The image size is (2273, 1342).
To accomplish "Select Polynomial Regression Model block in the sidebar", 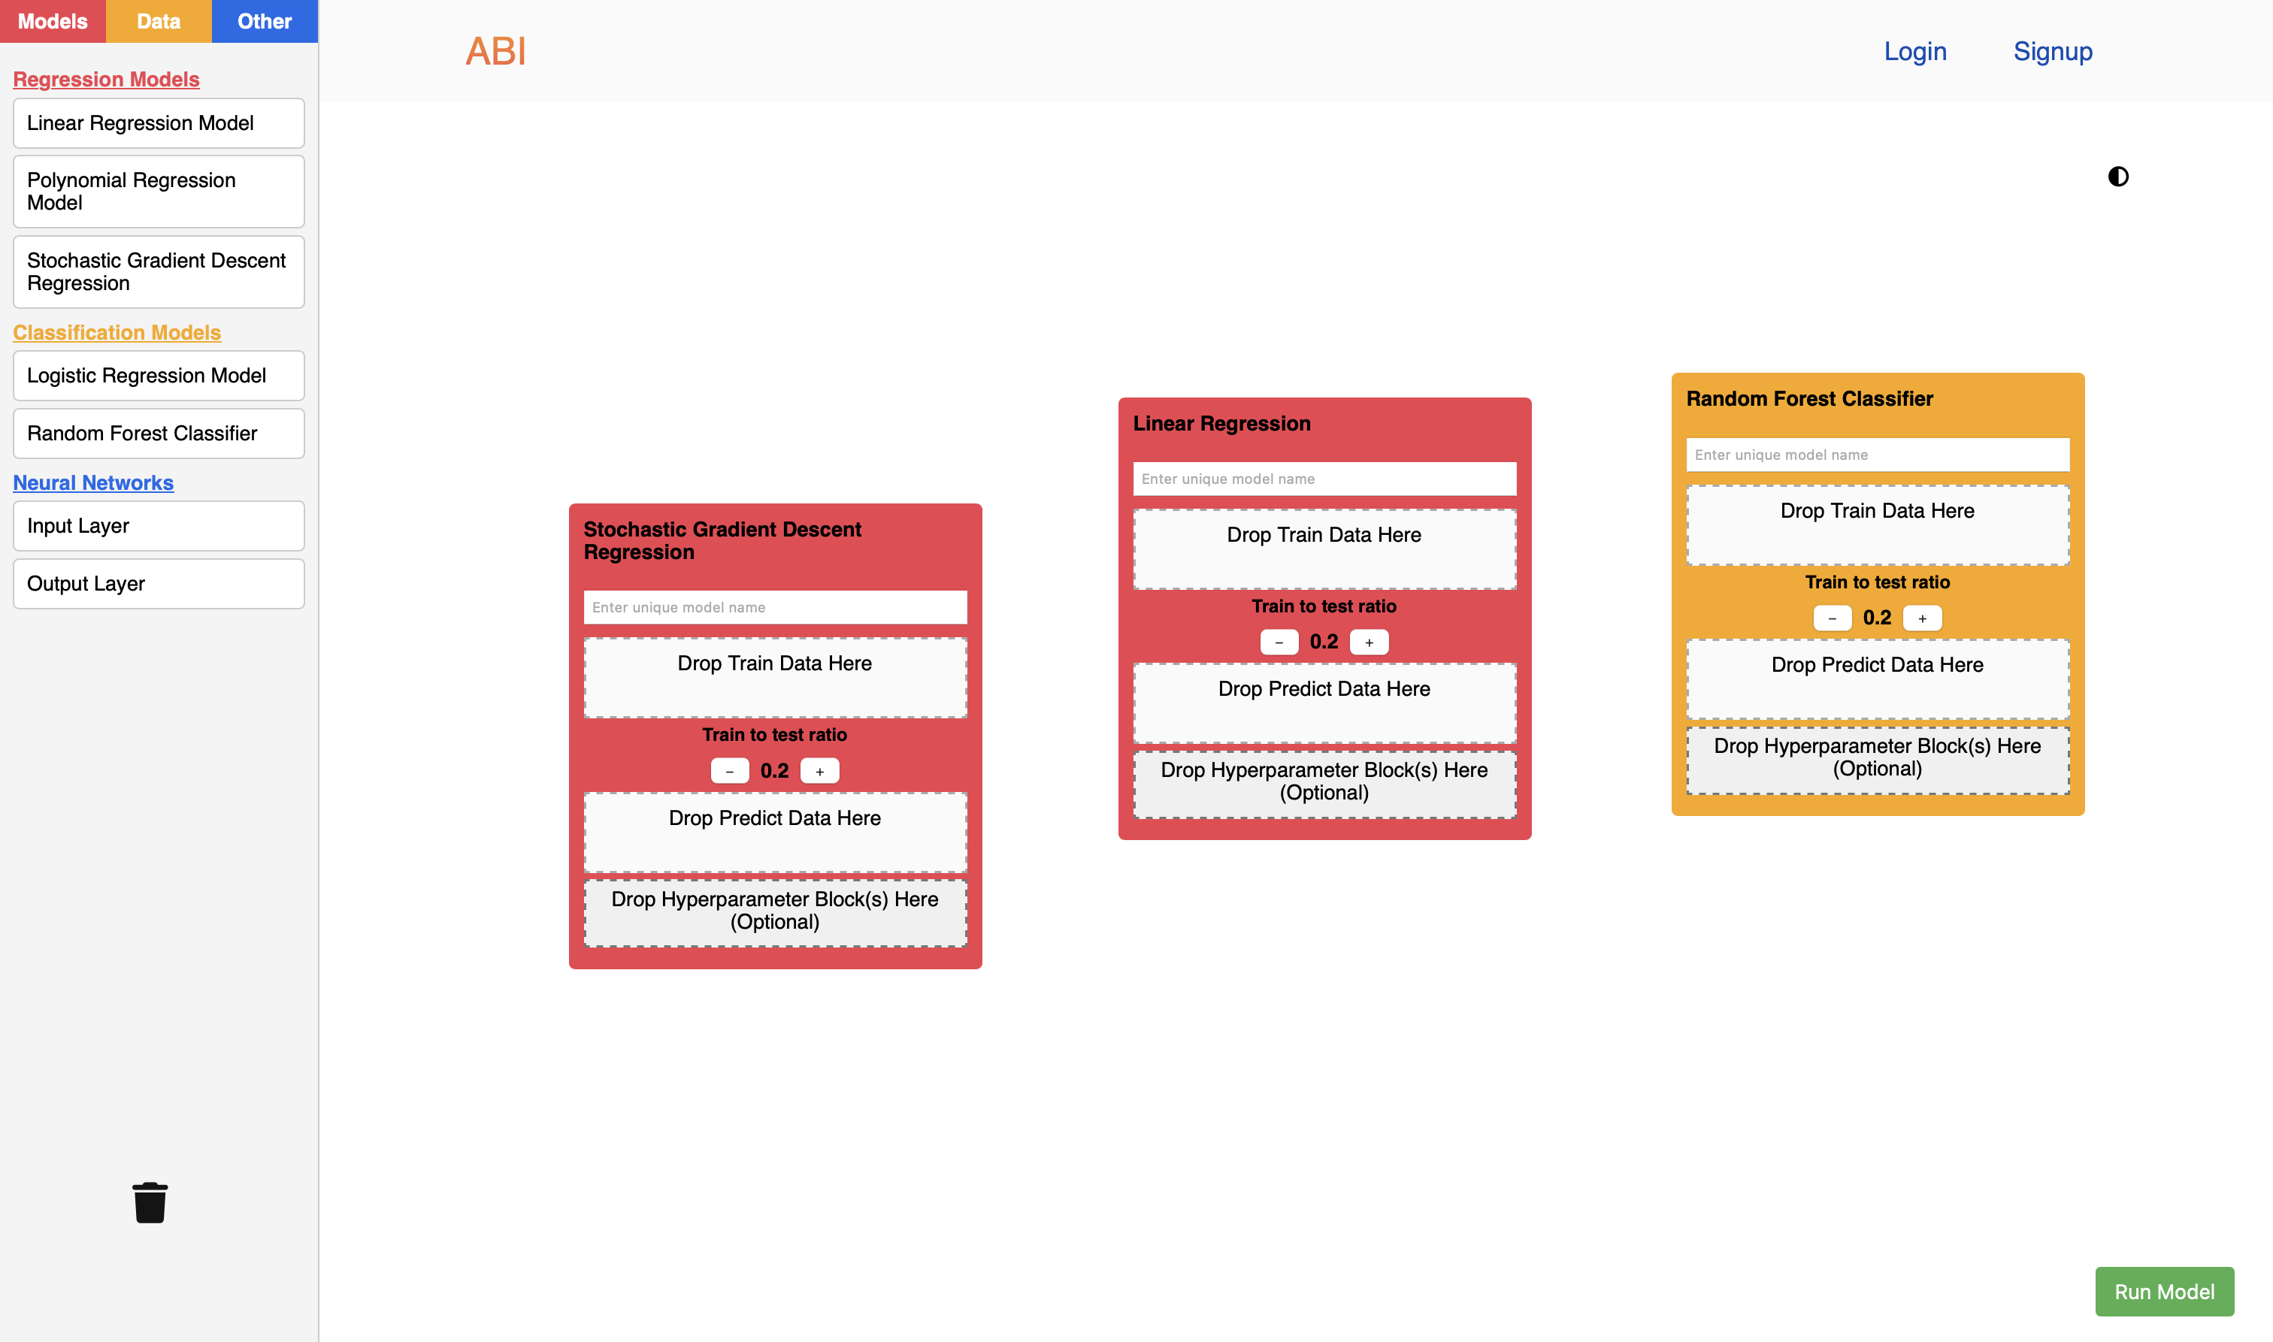I will [159, 192].
